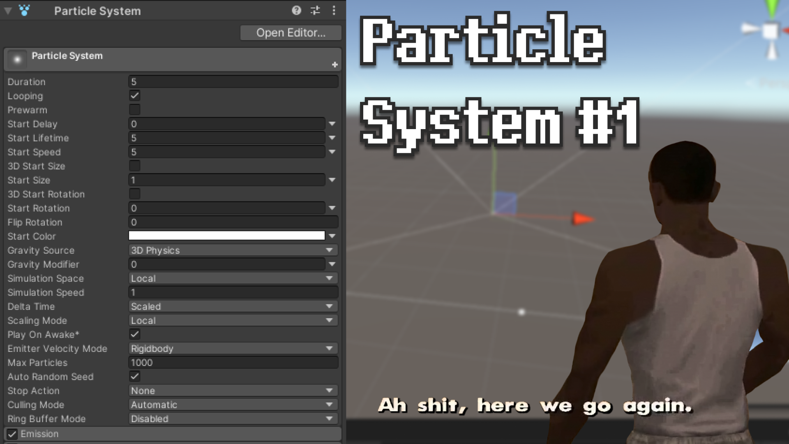Click the Duration label

pos(27,82)
